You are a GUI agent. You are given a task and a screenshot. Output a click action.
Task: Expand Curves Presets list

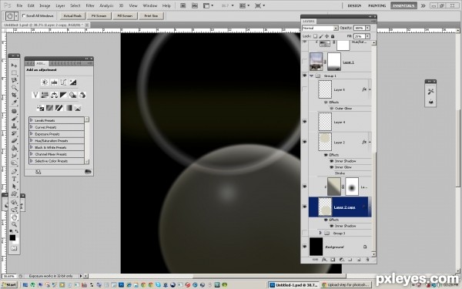[x=32, y=127]
